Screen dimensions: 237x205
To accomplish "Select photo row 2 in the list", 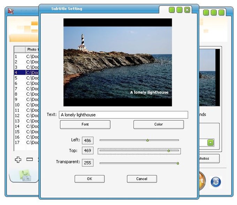I will coord(26,62).
